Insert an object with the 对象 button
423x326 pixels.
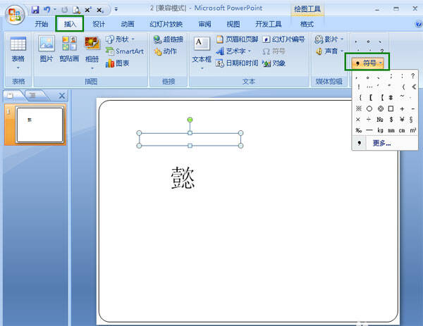tap(274, 63)
